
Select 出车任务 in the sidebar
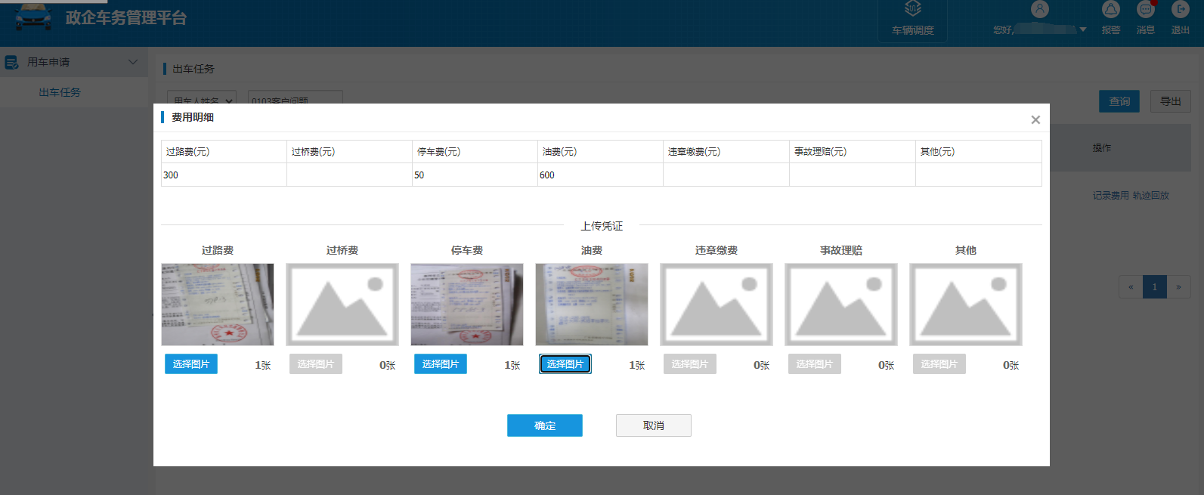point(60,92)
